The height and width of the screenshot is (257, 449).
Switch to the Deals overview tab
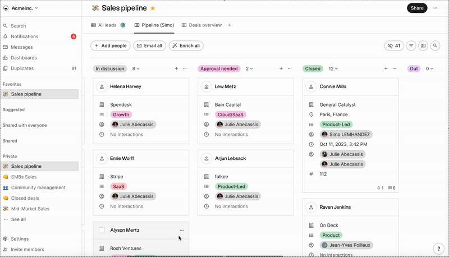pos(202,25)
